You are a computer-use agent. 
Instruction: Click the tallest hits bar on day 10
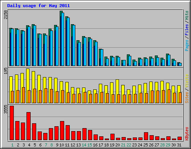(61, 38)
